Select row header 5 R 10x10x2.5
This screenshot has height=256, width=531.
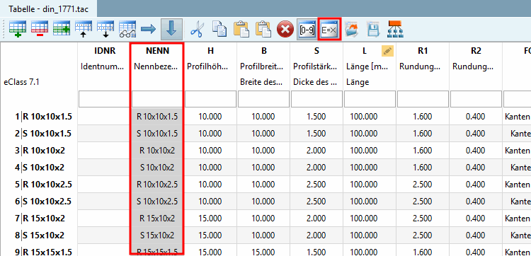click(39, 185)
